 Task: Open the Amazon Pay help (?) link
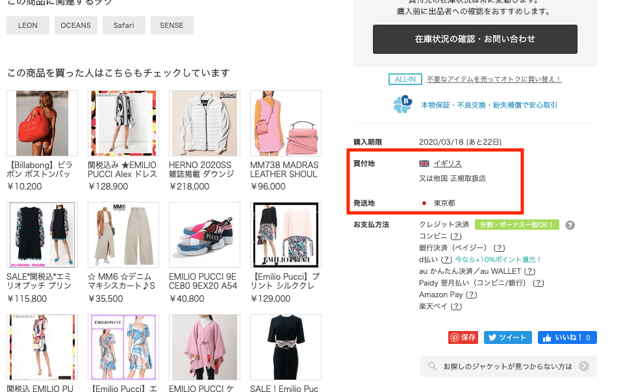(471, 295)
